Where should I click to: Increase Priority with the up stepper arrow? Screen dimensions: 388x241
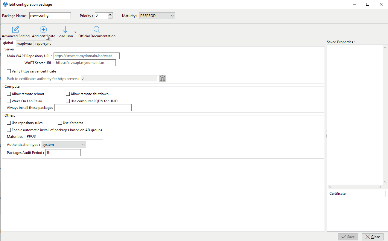click(110, 14)
